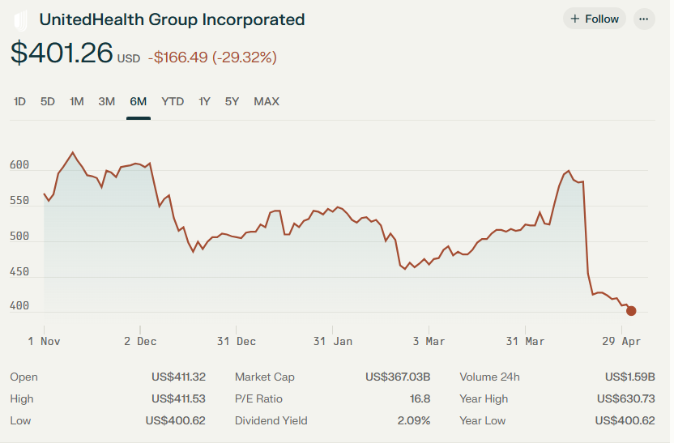Image resolution: width=674 pixels, height=443 pixels.
Task: Click the $401.26 current price
Action: tap(62, 53)
